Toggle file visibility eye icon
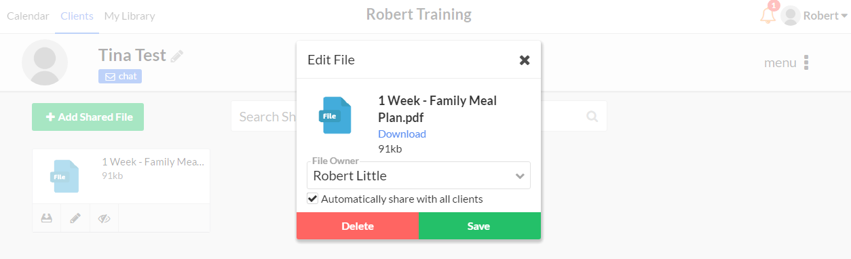Image resolution: width=851 pixels, height=259 pixels. coord(104,218)
